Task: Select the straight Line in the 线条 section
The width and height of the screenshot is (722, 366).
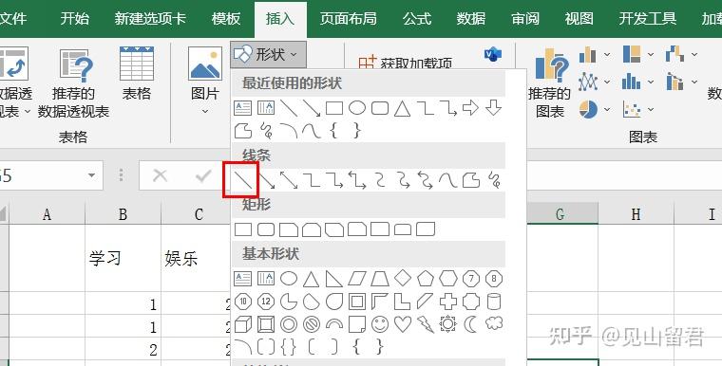Action: click(242, 180)
